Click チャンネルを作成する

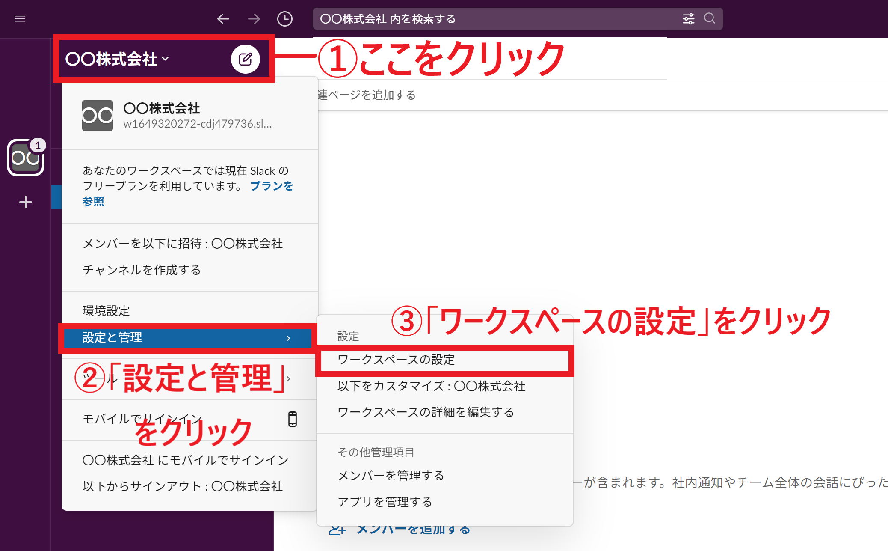click(141, 270)
